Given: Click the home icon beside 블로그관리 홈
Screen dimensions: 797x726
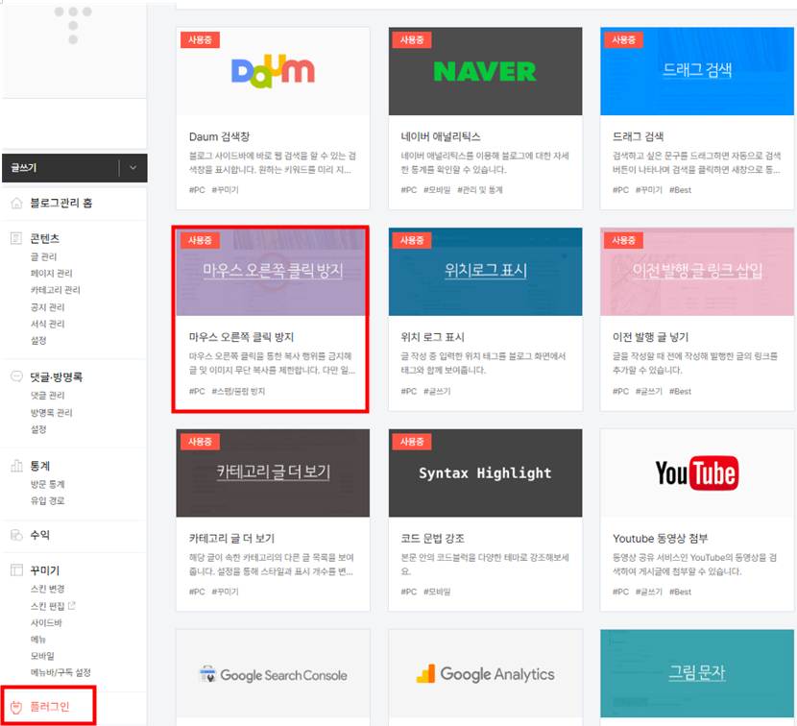Looking at the screenshot, I should pyautogui.click(x=16, y=204).
